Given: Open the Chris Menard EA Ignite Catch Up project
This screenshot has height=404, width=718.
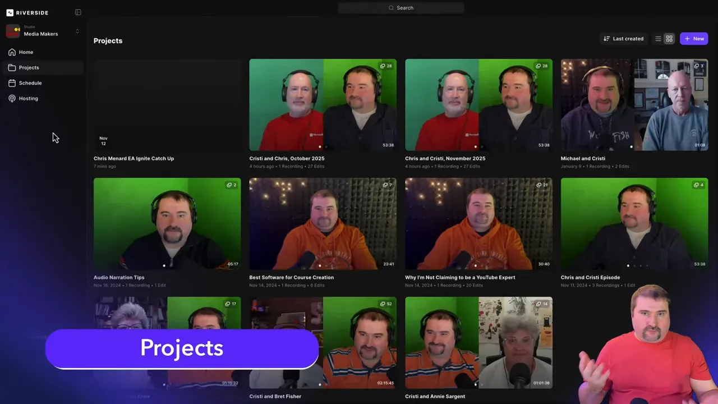Looking at the screenshot, I should (167, 104).
